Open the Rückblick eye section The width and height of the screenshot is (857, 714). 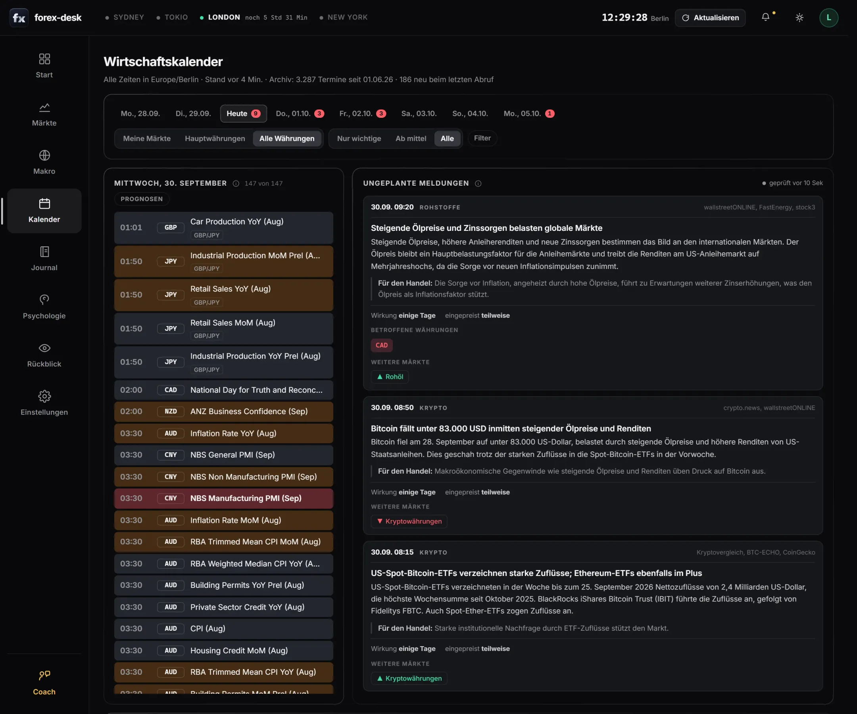point(44,355)
